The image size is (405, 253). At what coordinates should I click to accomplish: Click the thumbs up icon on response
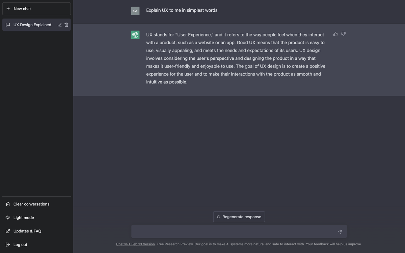point(335,34)
